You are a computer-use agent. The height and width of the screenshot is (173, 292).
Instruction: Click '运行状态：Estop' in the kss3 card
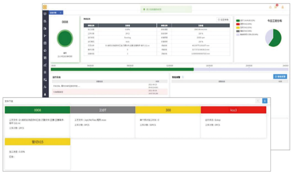click(213, 120)
